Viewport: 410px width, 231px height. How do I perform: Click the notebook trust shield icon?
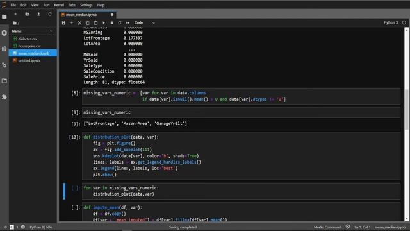point(347,227)
